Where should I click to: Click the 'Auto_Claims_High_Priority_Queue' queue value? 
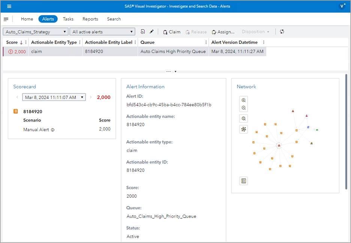[x=161, y=216]
